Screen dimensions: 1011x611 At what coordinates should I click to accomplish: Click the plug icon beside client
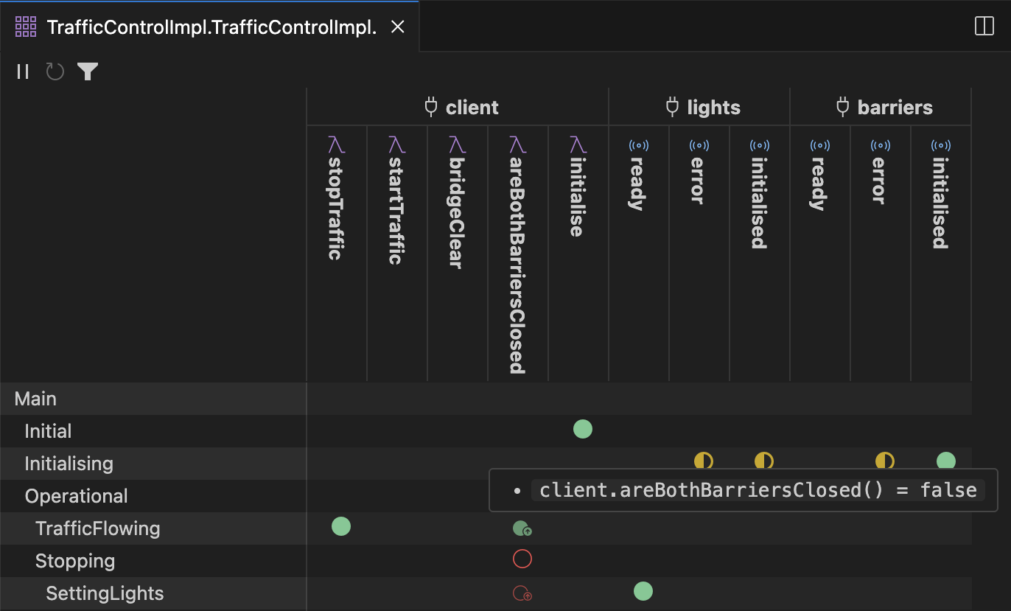click(432, 108)
